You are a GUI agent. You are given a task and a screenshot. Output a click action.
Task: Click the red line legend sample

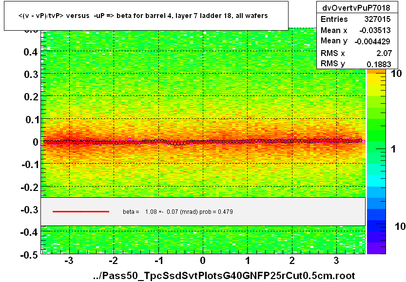pos(81,212)
